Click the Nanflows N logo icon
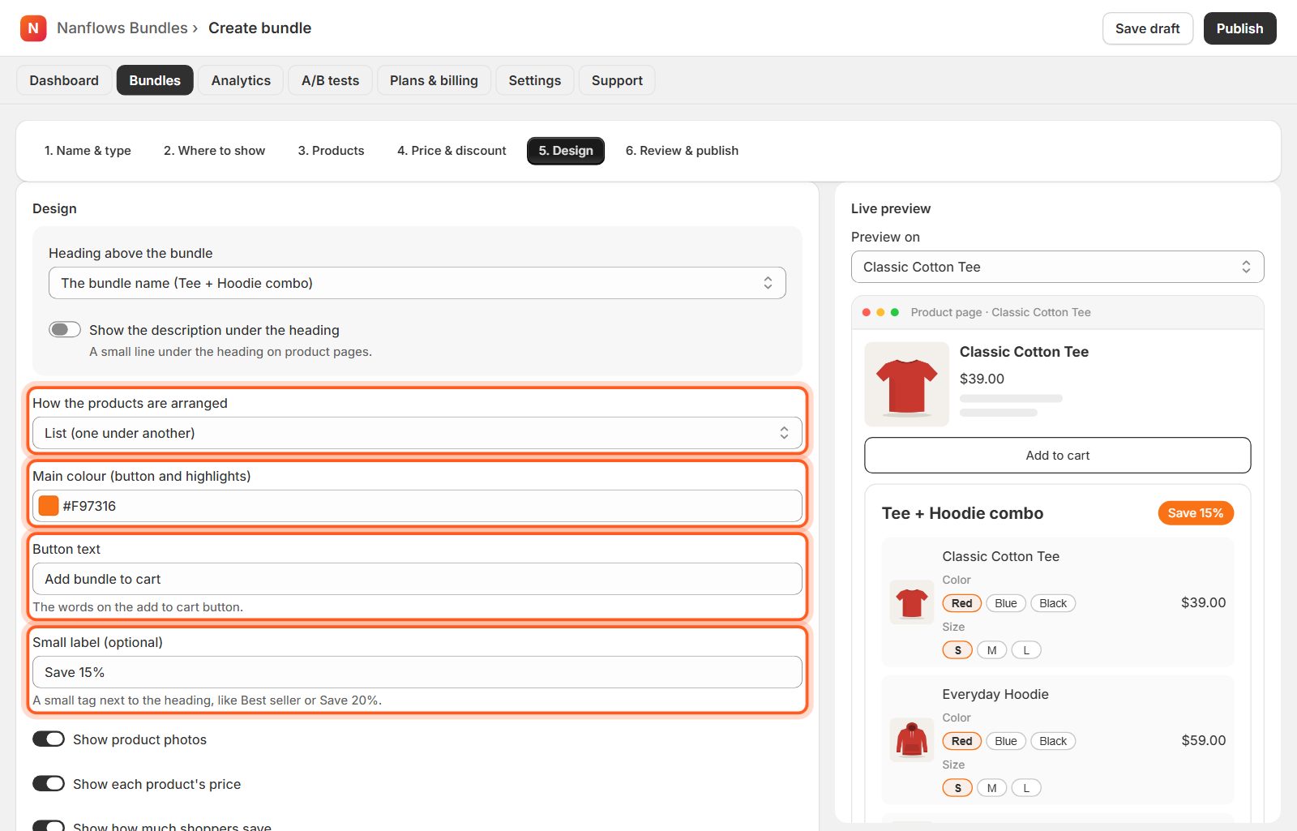1297x831 pixels. 33,28
